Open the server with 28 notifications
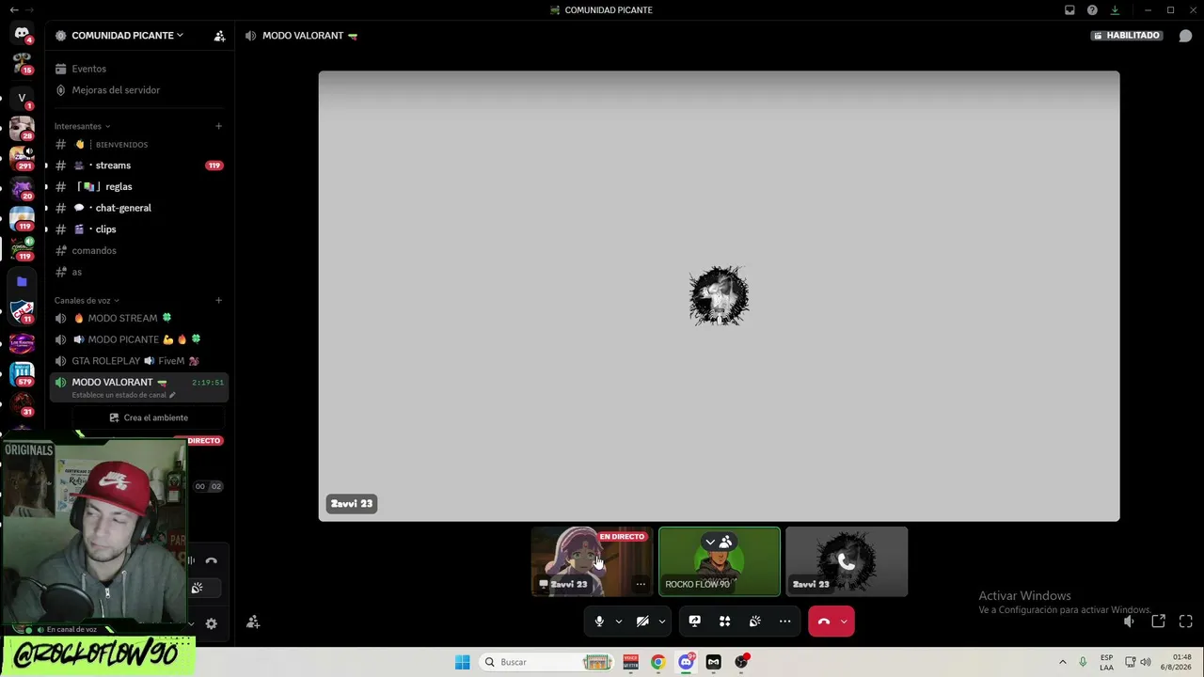The height and width of the screenshot is (677, 1204). coord(22,127)
